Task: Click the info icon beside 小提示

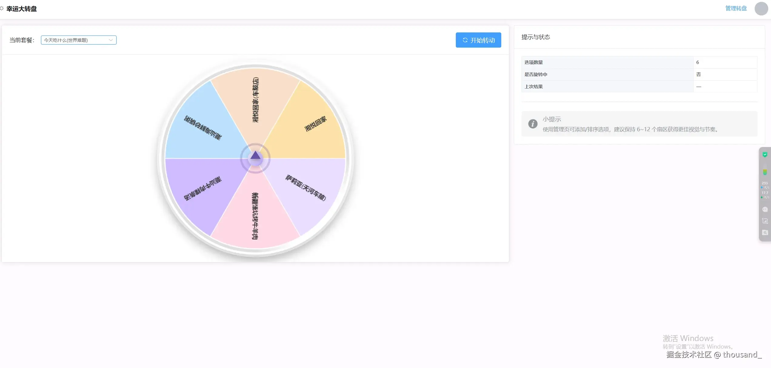Action: click(x=533, y=124)
